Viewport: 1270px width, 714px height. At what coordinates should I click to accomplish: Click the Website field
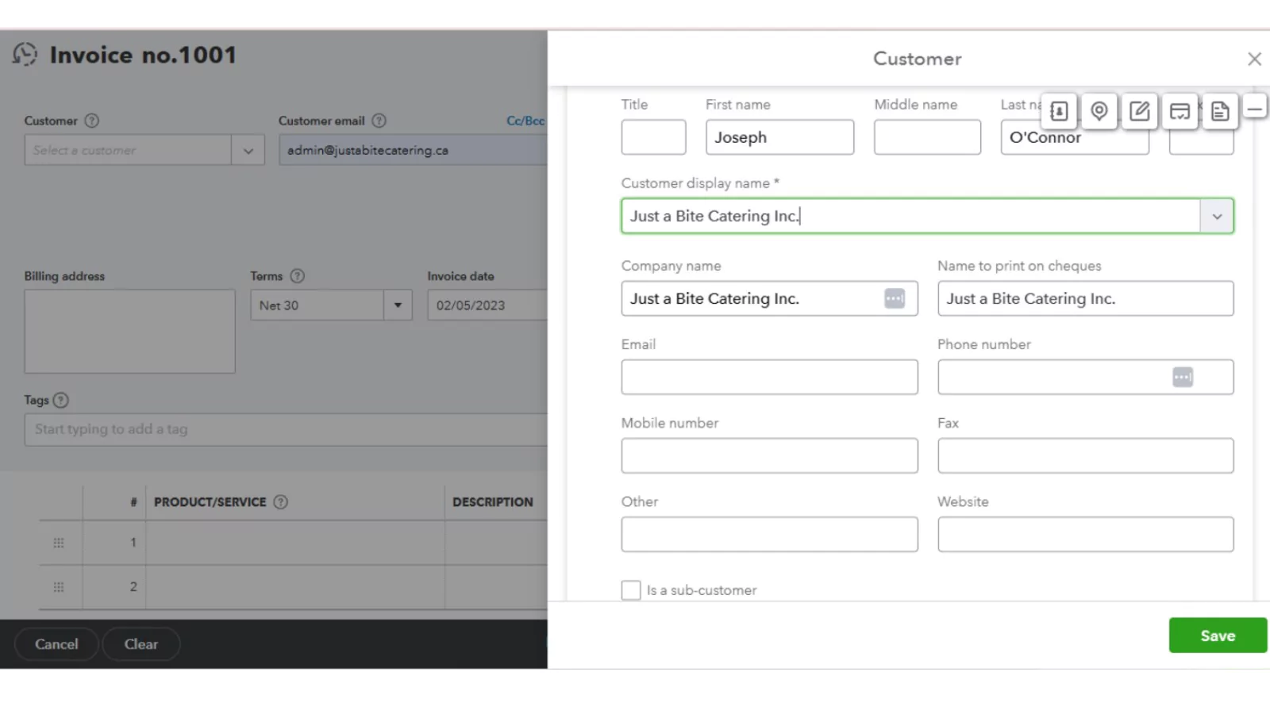point(1085,534)
